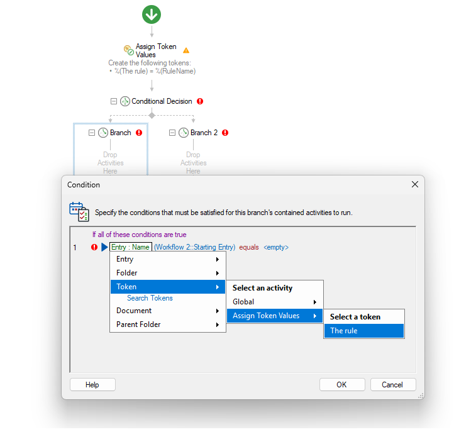Expand the Global activity submenu
Screen dimensions: 454x432
pyautogui.click(x=275, y=302)
